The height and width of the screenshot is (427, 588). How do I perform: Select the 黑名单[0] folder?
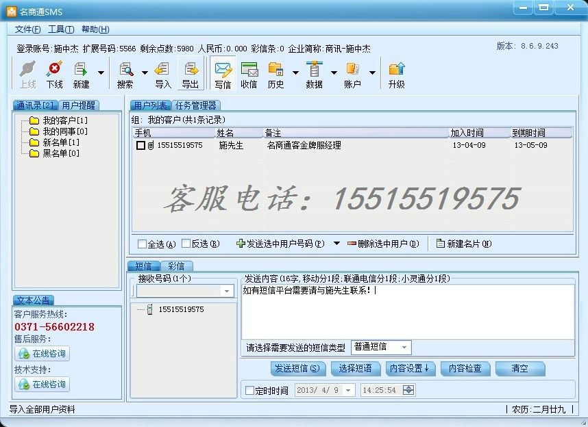54,153
